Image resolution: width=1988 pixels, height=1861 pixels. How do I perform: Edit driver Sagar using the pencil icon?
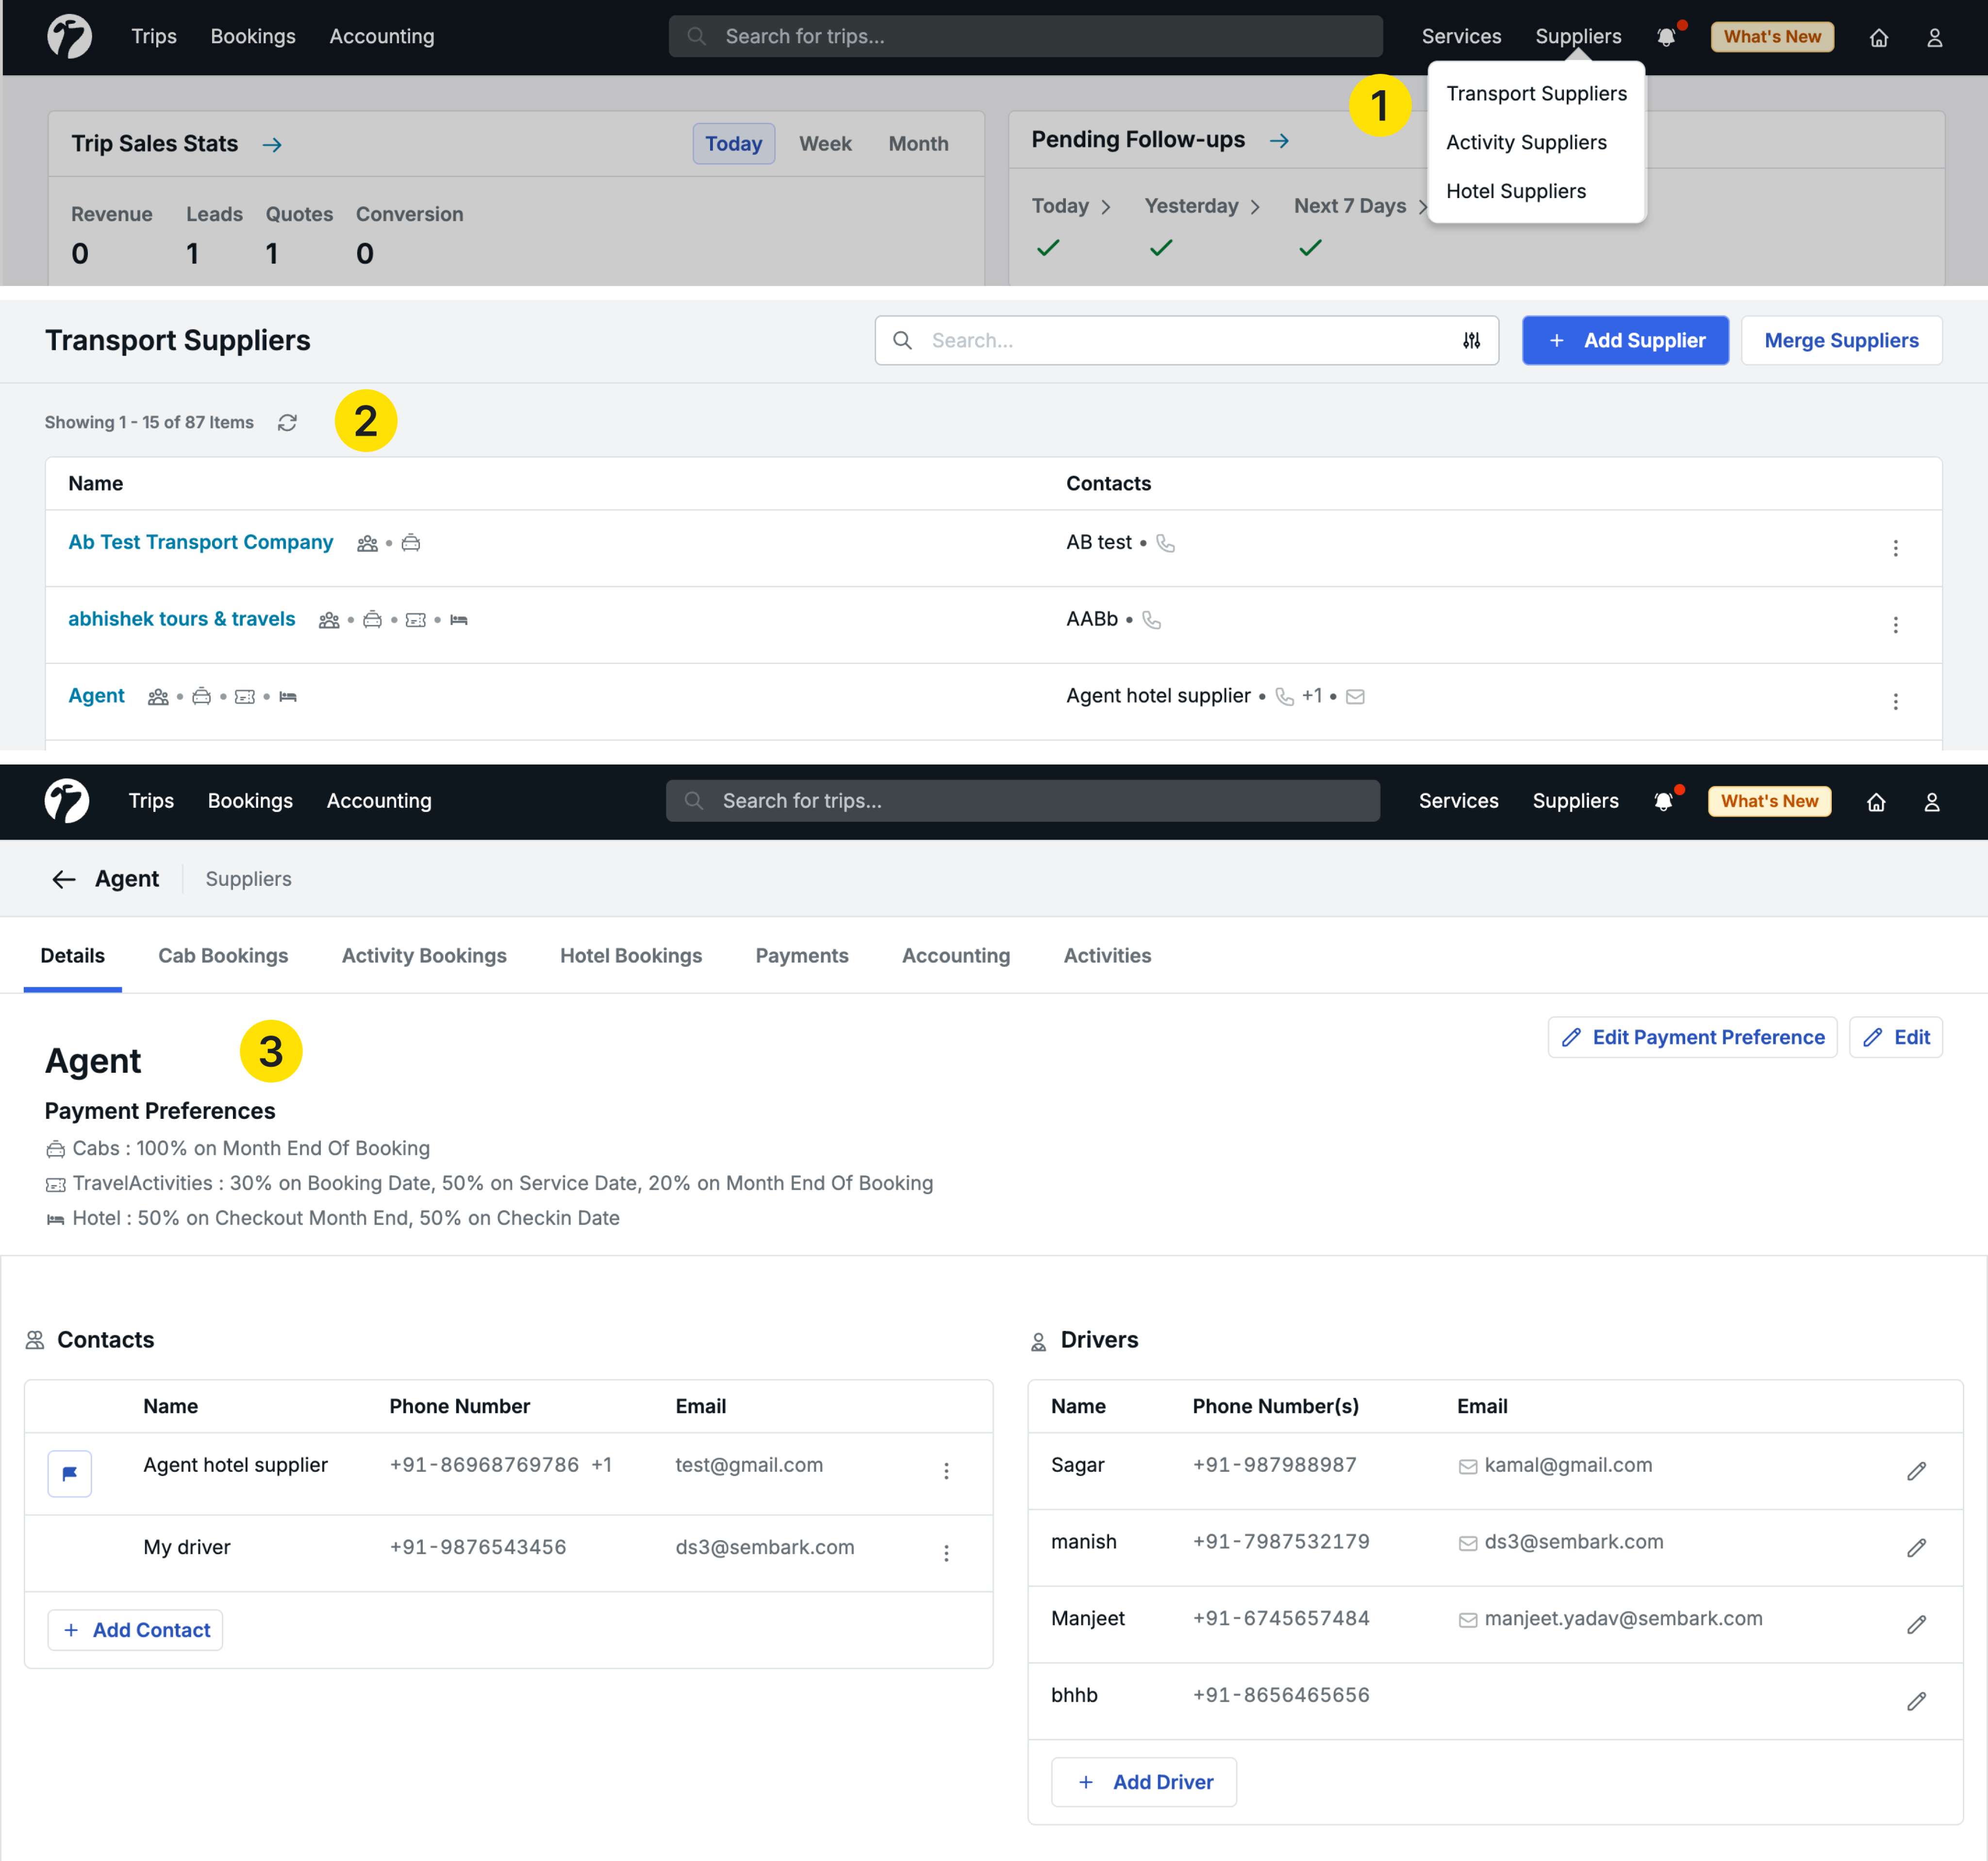tap(1915, 1471)
